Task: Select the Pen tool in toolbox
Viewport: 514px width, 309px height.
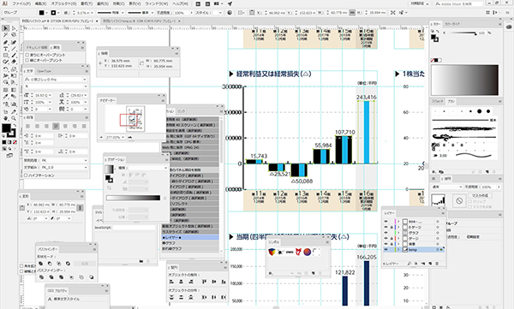Action: tap(6, 42)
